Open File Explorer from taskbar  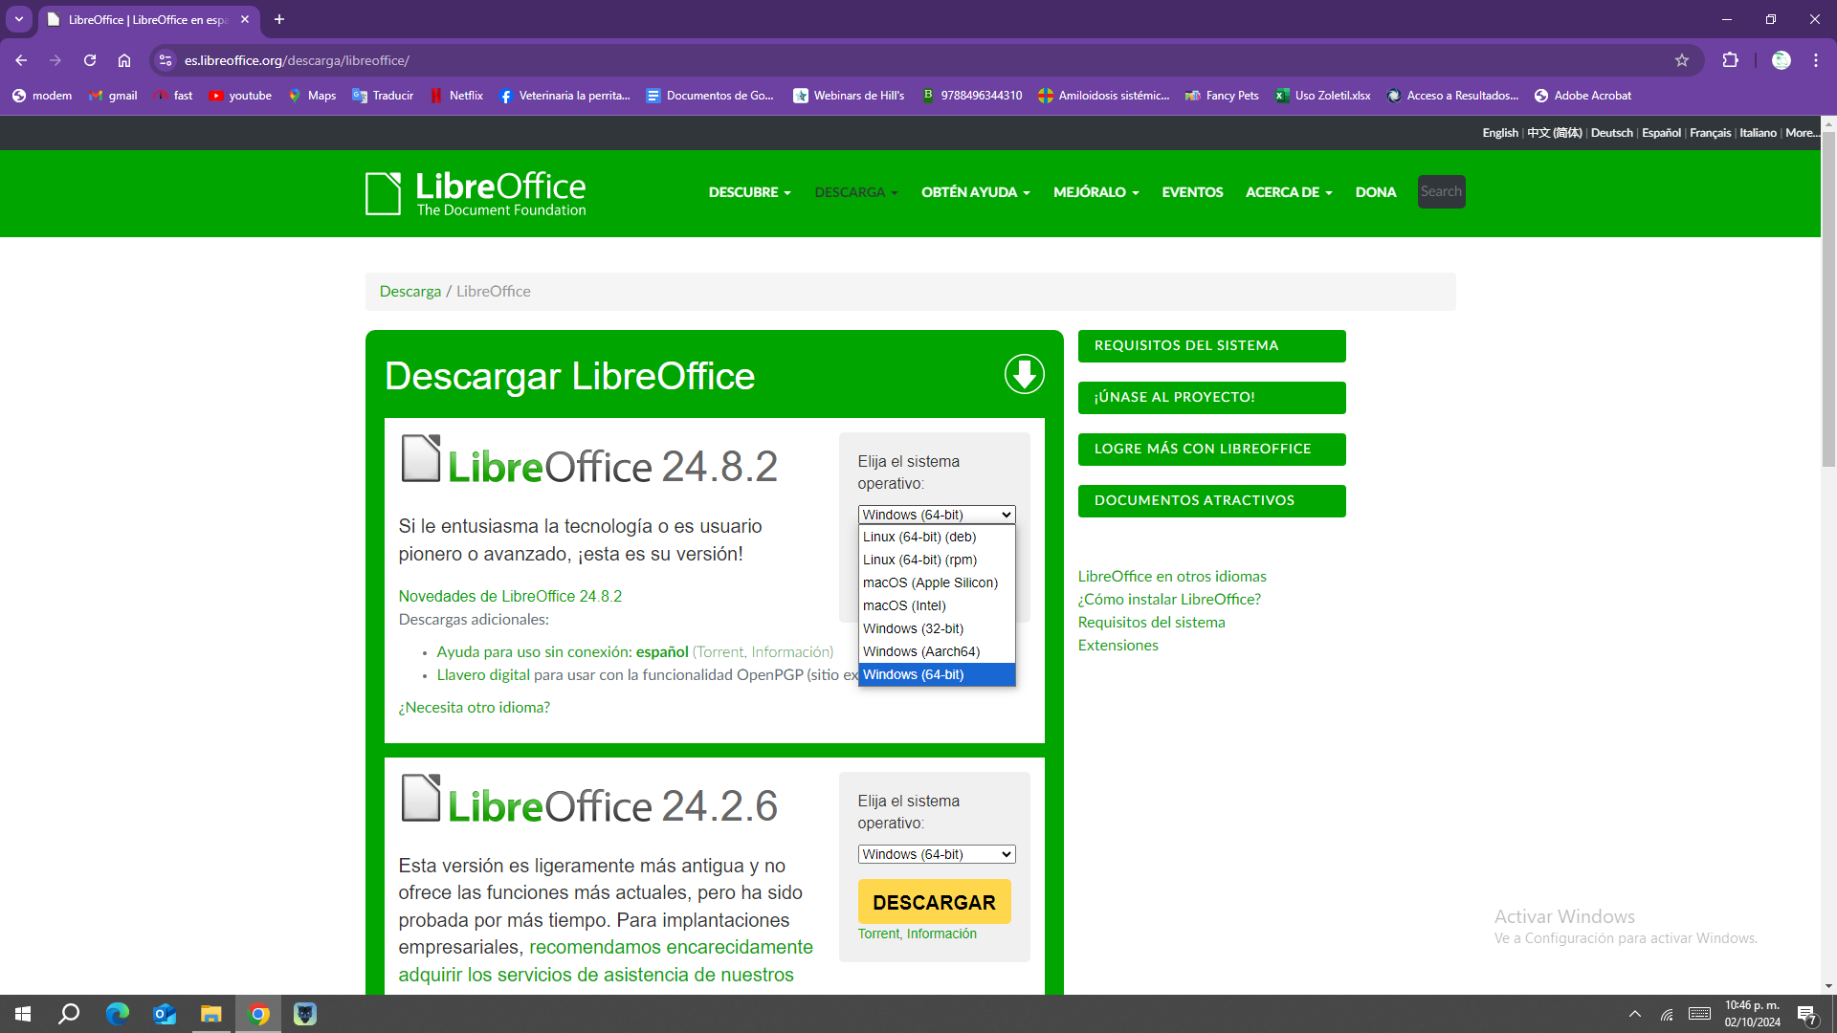coord(210,1014)
